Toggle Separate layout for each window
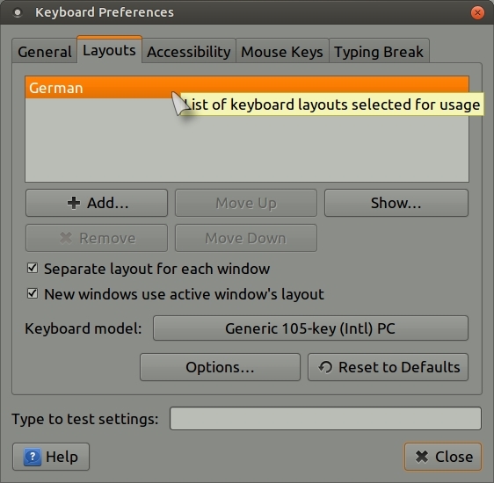Viewport: 494px width, 483px height. (x=33, y=269)
